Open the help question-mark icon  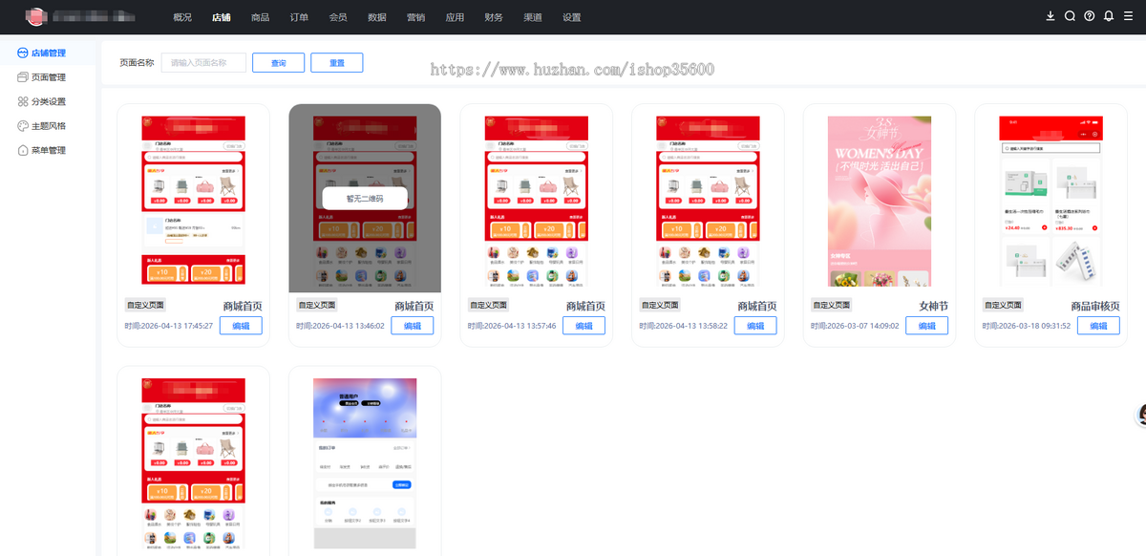[x=1090, y=16]
